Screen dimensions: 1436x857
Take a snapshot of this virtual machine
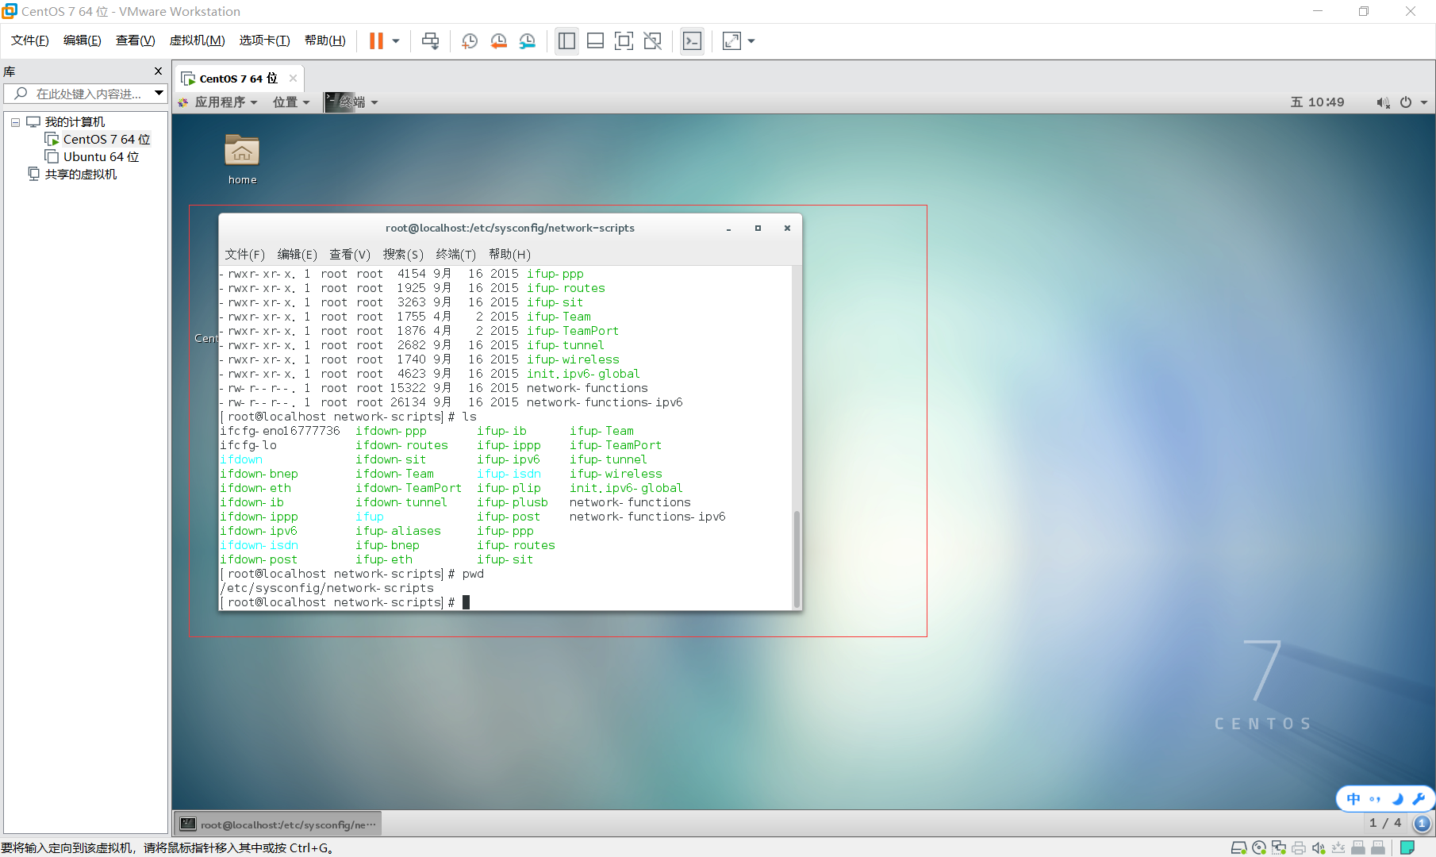point(470,40)
